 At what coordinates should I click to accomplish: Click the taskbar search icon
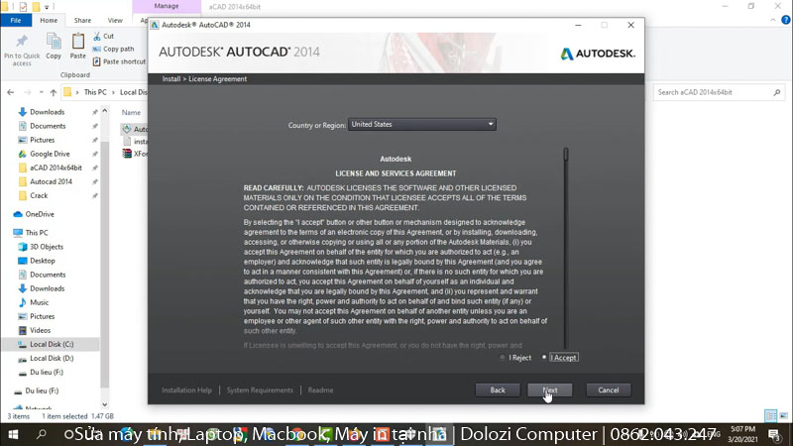(x=42, y=434)
